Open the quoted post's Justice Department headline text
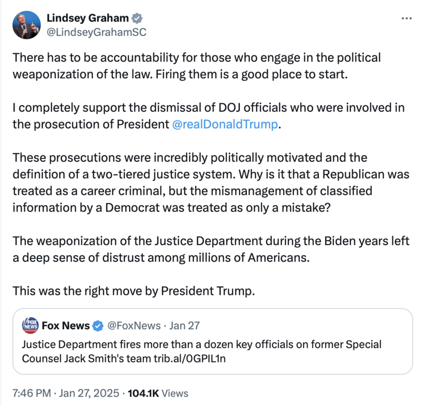 click(202, 345)
